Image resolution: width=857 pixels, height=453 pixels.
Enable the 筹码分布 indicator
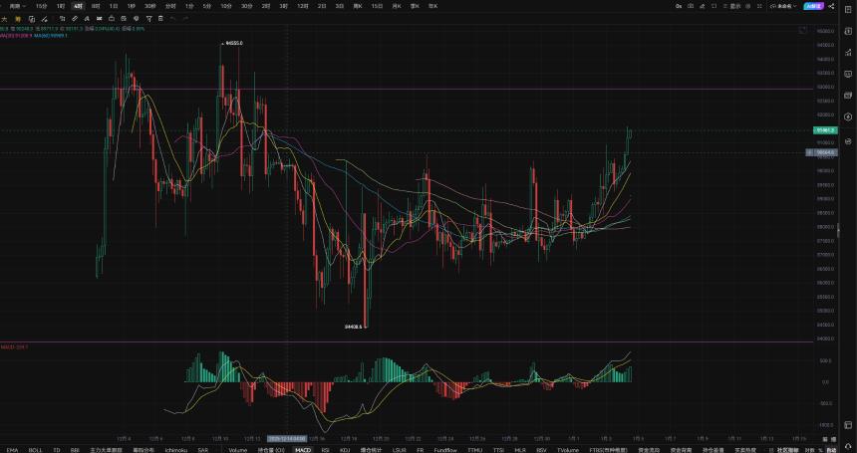(x=144, y=450)
